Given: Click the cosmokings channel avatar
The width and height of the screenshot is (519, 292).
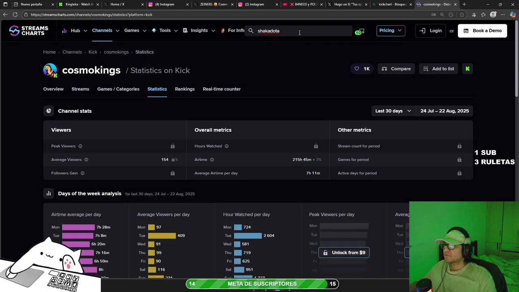Looking at the screenshot, I should tap(50, 70).
